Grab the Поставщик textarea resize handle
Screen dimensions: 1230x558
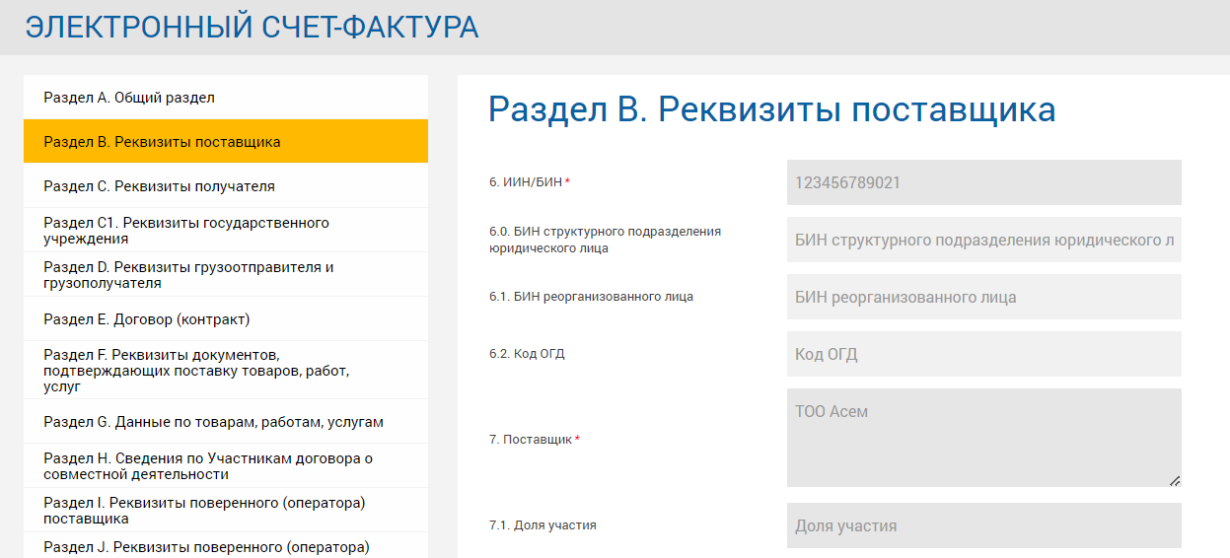pyautogui.click(x=1174, y=480)
